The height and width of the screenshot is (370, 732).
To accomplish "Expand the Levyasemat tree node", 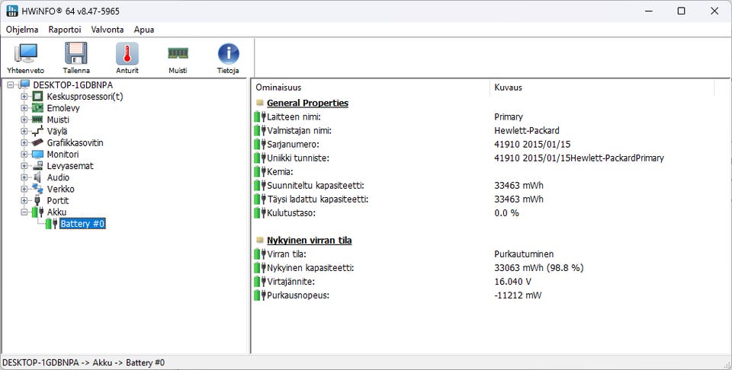I will click(x=24, y=166).
